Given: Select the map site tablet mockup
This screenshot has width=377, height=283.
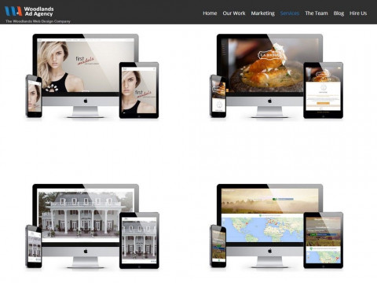Looking at the screenshot, I should point(323,241).
